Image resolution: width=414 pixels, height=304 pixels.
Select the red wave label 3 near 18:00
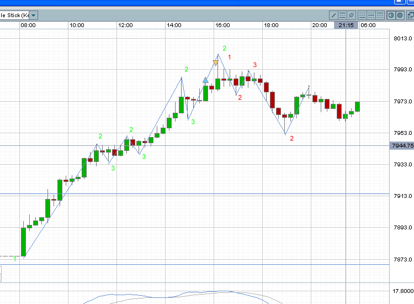tap(255, 65)
